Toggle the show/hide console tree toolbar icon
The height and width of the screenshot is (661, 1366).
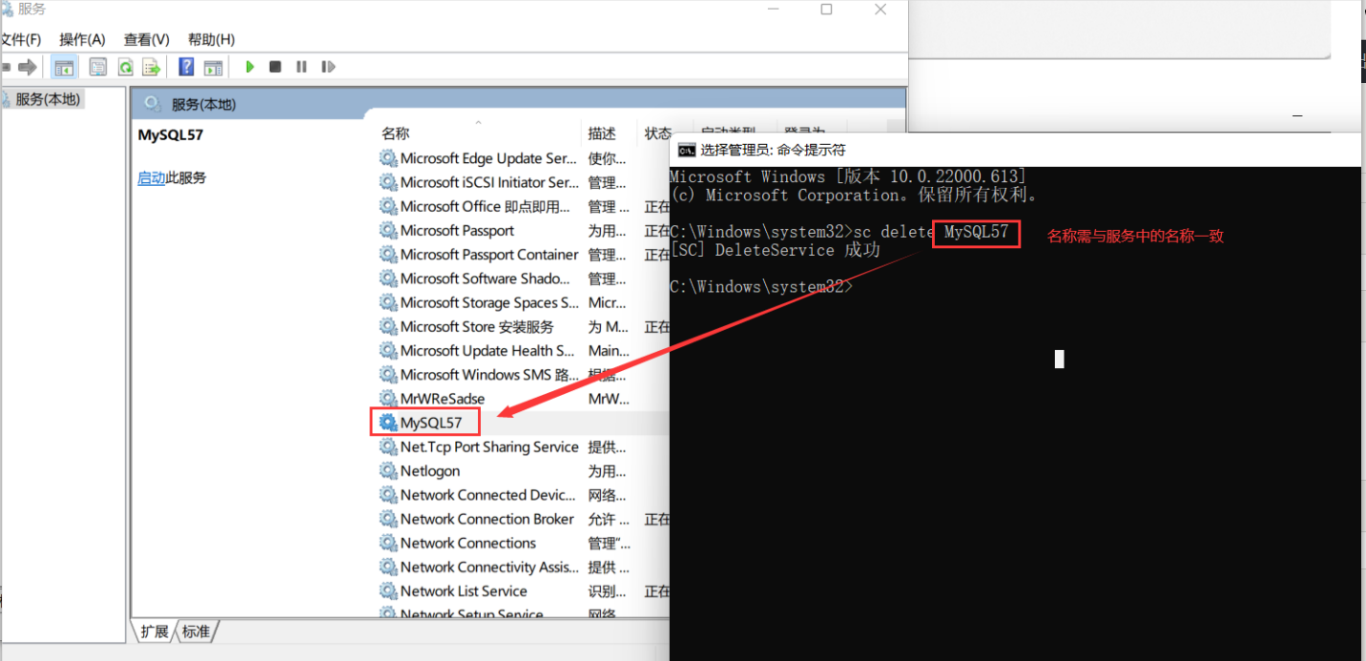(x=64, y=67)
